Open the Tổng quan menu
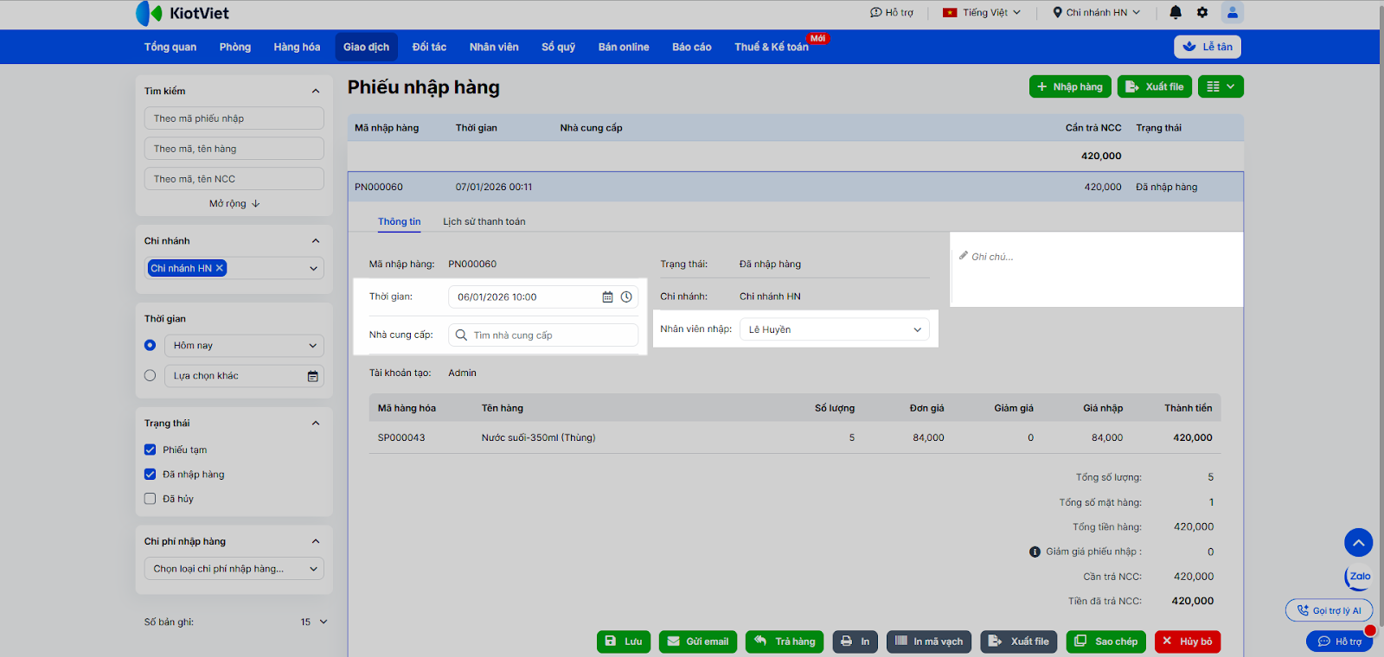Viewport: 1384px width, 657px height. tap(170, 47)
